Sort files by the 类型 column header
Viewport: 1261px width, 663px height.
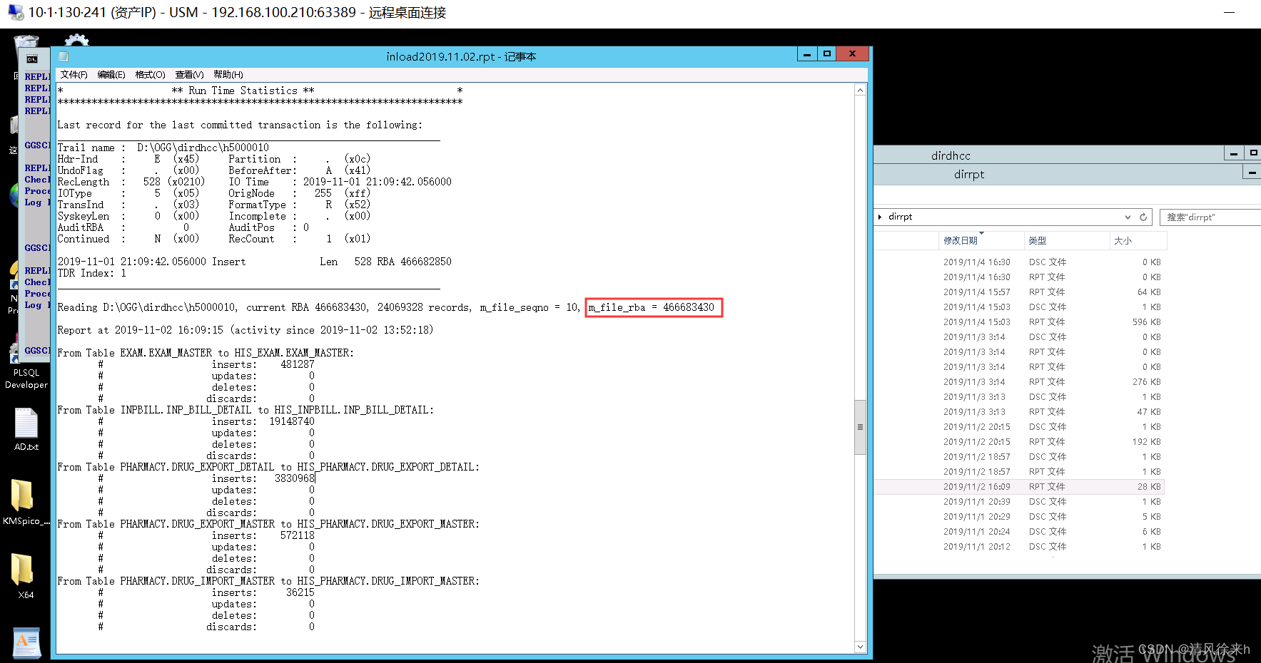(1038, 240)
